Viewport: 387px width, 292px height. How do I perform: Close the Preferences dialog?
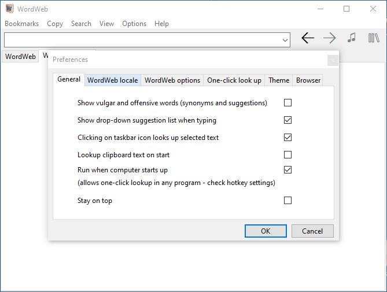pos(333,60)
